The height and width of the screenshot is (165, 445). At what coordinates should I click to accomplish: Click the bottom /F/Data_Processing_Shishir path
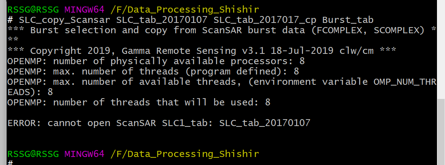click(x=185, y=154)
